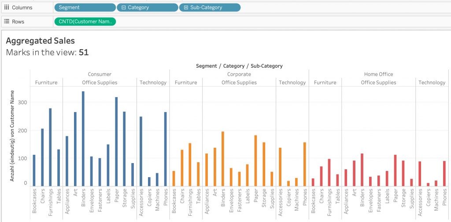The width and height of the screenshot is (451, 222).
Task: Select the Consumer Binders blue bar
Action: [83, 139]
